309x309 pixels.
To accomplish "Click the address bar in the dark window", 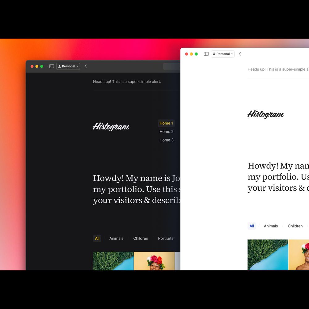I will (172, 66).
